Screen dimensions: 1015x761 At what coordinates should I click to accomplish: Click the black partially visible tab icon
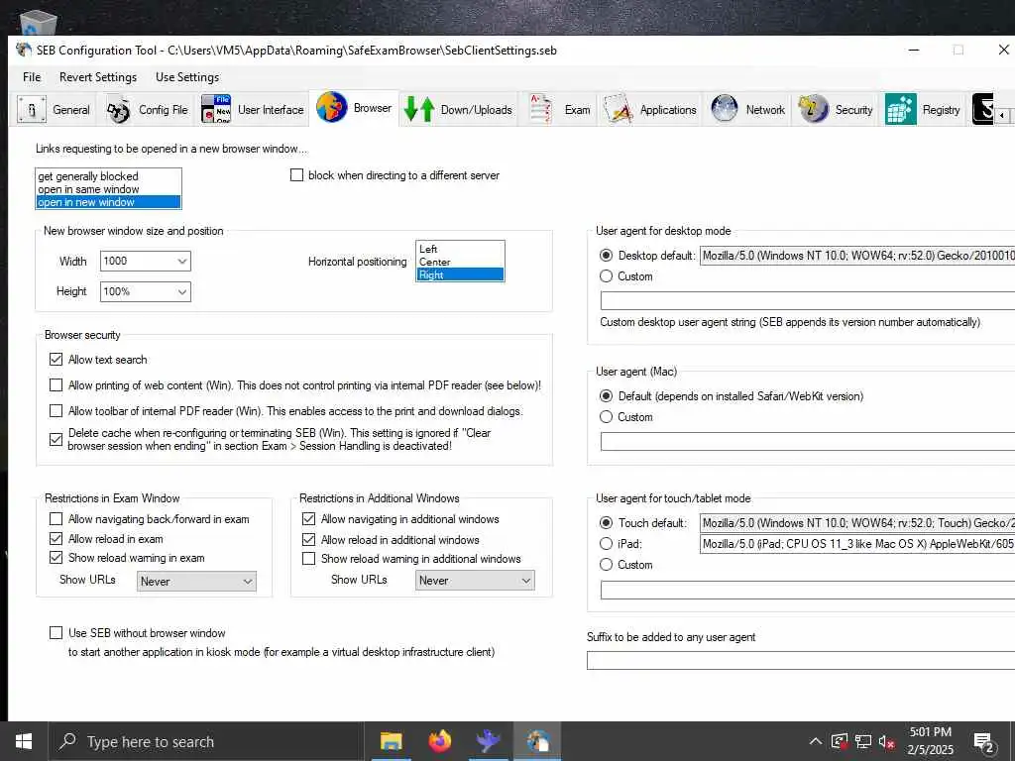click(982, 109)
